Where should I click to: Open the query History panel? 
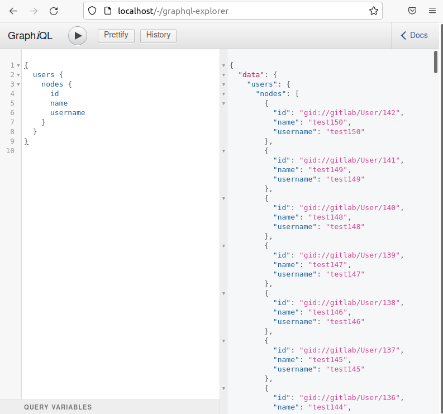(158, 35)
